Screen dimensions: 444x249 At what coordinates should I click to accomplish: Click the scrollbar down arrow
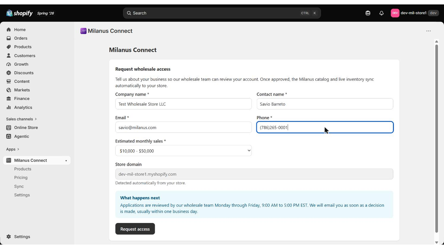[437, 243]
